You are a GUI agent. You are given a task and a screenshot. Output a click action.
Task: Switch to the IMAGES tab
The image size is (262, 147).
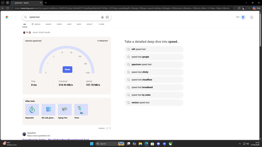click(49, 24)
